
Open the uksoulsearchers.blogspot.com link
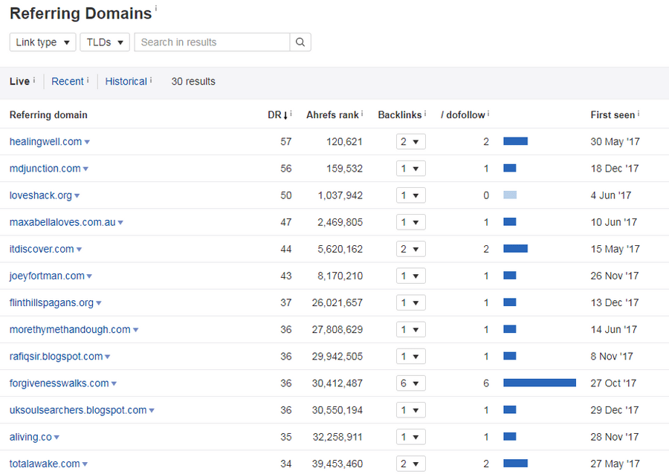pos(78,410)
